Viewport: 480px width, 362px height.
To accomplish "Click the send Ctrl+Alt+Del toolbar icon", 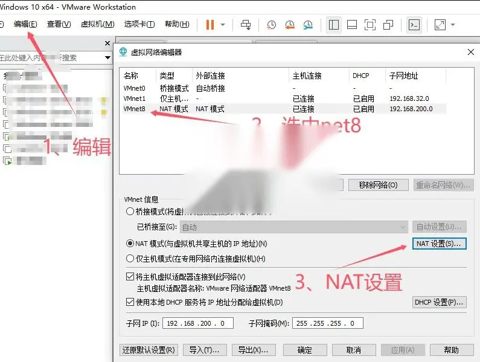I will coord(246,25).
